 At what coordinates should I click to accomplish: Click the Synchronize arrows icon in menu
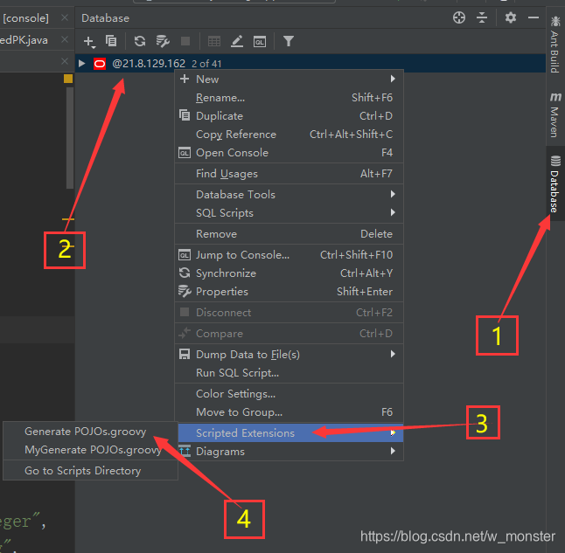pos(185,273)
